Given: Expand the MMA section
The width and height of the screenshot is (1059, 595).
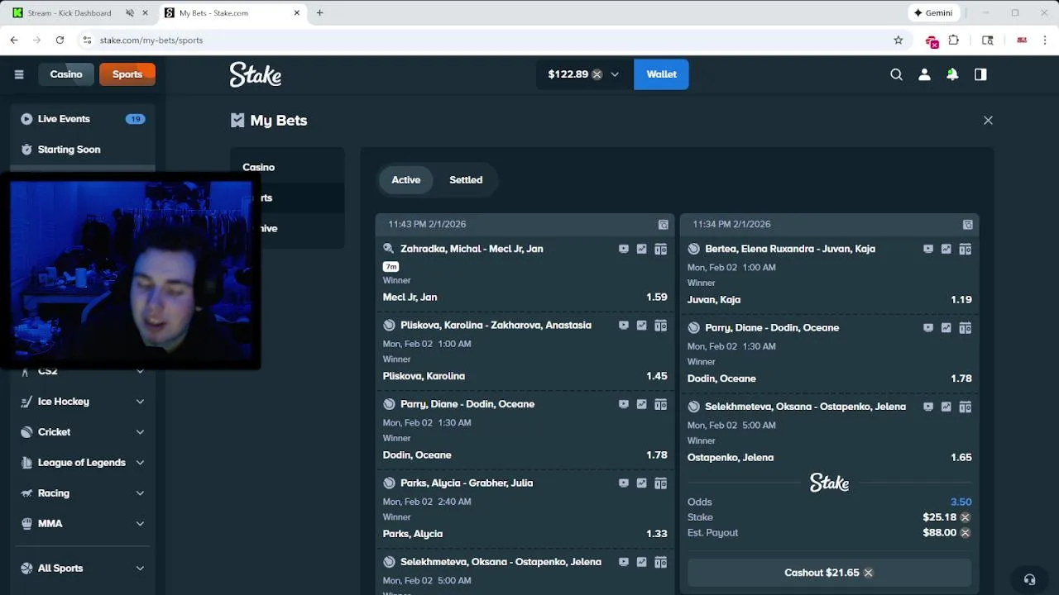Looking at the screenshot, I should (140, 524).
